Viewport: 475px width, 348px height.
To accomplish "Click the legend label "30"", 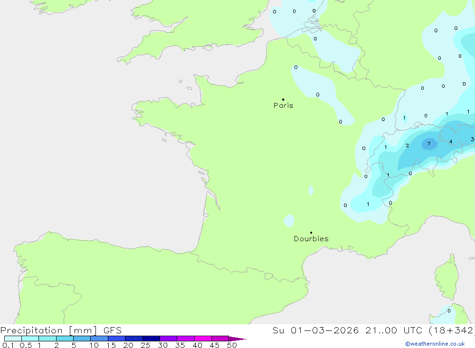I will pyautogui.click(x=162, y=345).
